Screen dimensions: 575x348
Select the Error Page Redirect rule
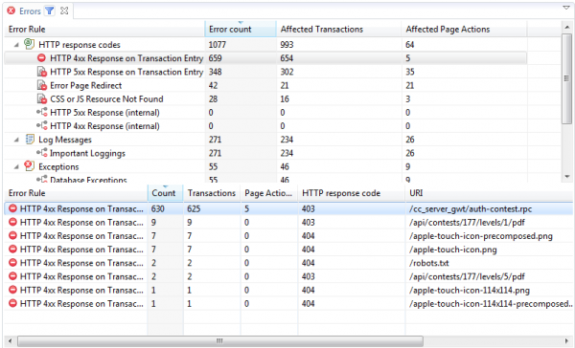pyautogui.click(x=86, y=85)
